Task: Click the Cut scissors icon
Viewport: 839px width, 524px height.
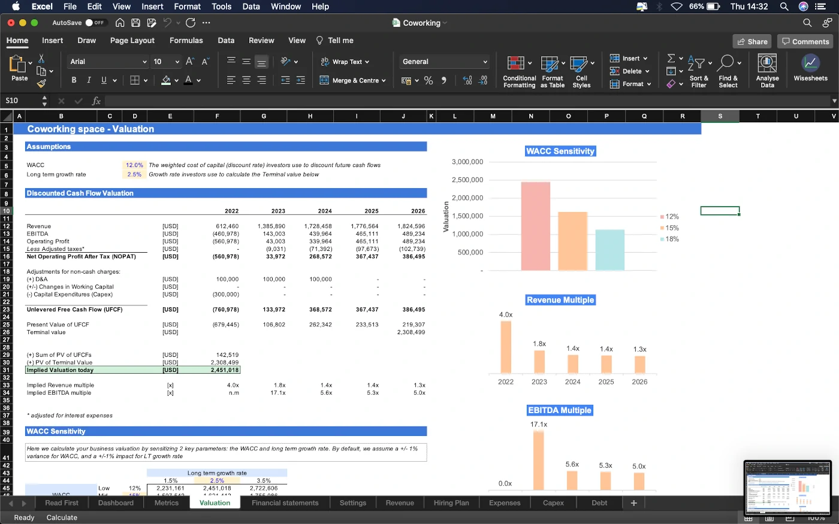Action: [x=41, y=59]
